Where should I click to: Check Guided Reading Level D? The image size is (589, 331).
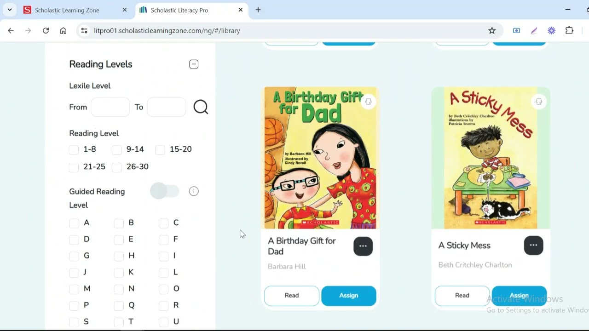click(74, 240)
